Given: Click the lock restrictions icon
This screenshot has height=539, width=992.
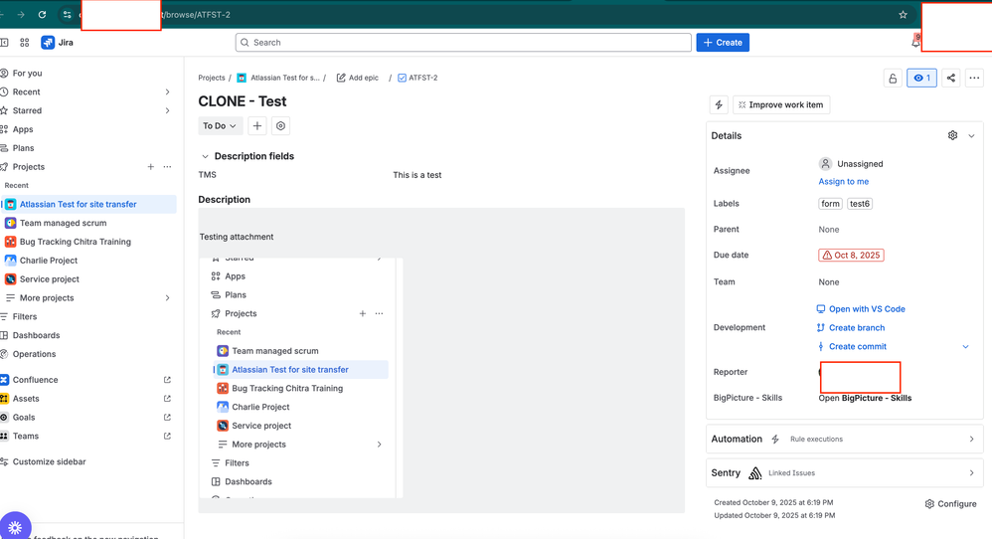Looking at the screenshot, I should click(893, 78).
